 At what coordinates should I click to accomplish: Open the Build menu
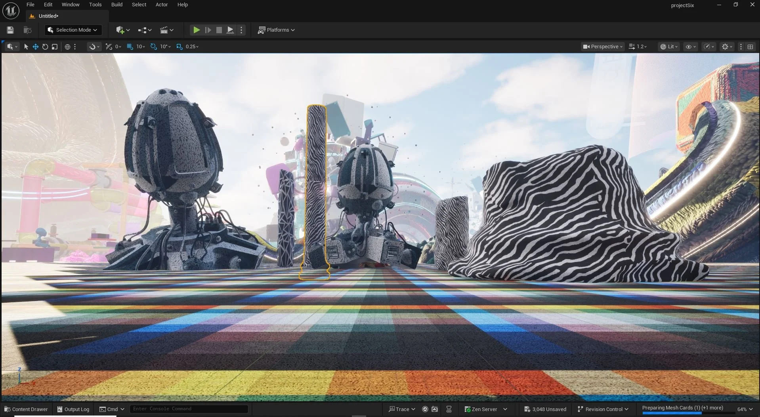(x=117, y=5)
